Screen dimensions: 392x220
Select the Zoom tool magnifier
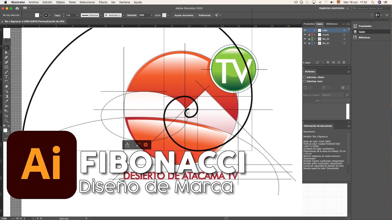[x=6, y=121]
